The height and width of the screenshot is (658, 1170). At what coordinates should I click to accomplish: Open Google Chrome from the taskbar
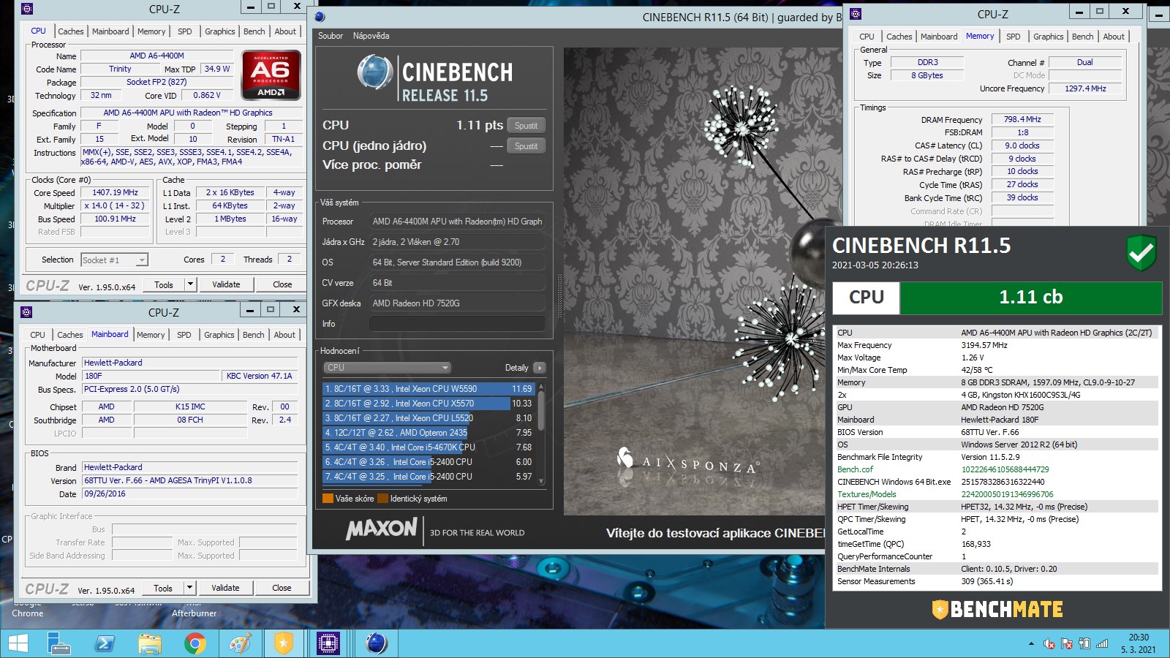pyautogui.click(x=195, y=643)
